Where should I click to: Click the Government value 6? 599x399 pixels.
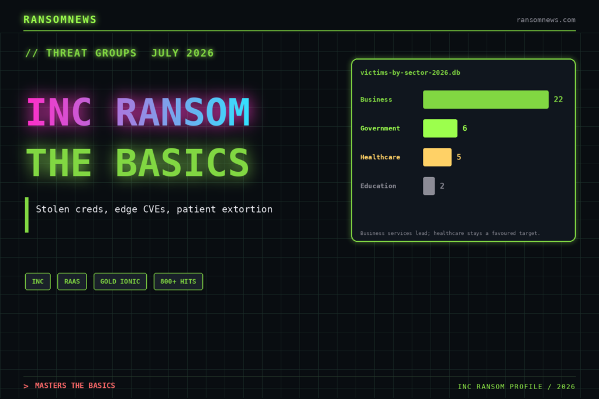[465, 128]
